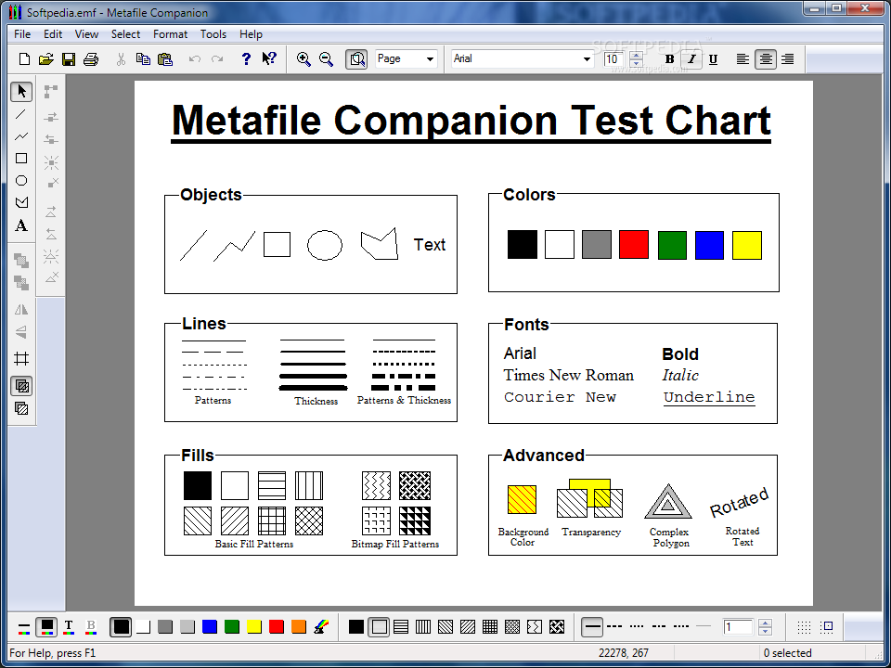The height and width of the screenshot is (668, 891).
Task: Click the zoom-to-page magnifier icon
Action: [x=356, y=59]
